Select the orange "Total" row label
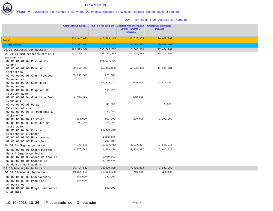 point(7,40)
